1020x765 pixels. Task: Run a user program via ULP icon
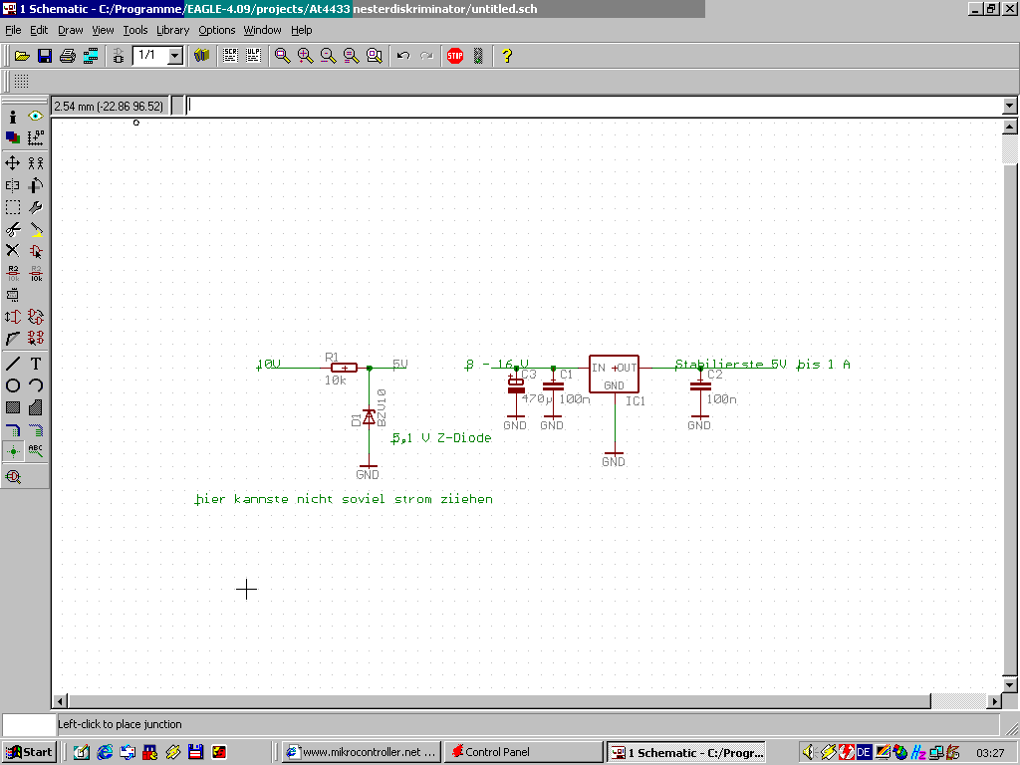[253, 56]
